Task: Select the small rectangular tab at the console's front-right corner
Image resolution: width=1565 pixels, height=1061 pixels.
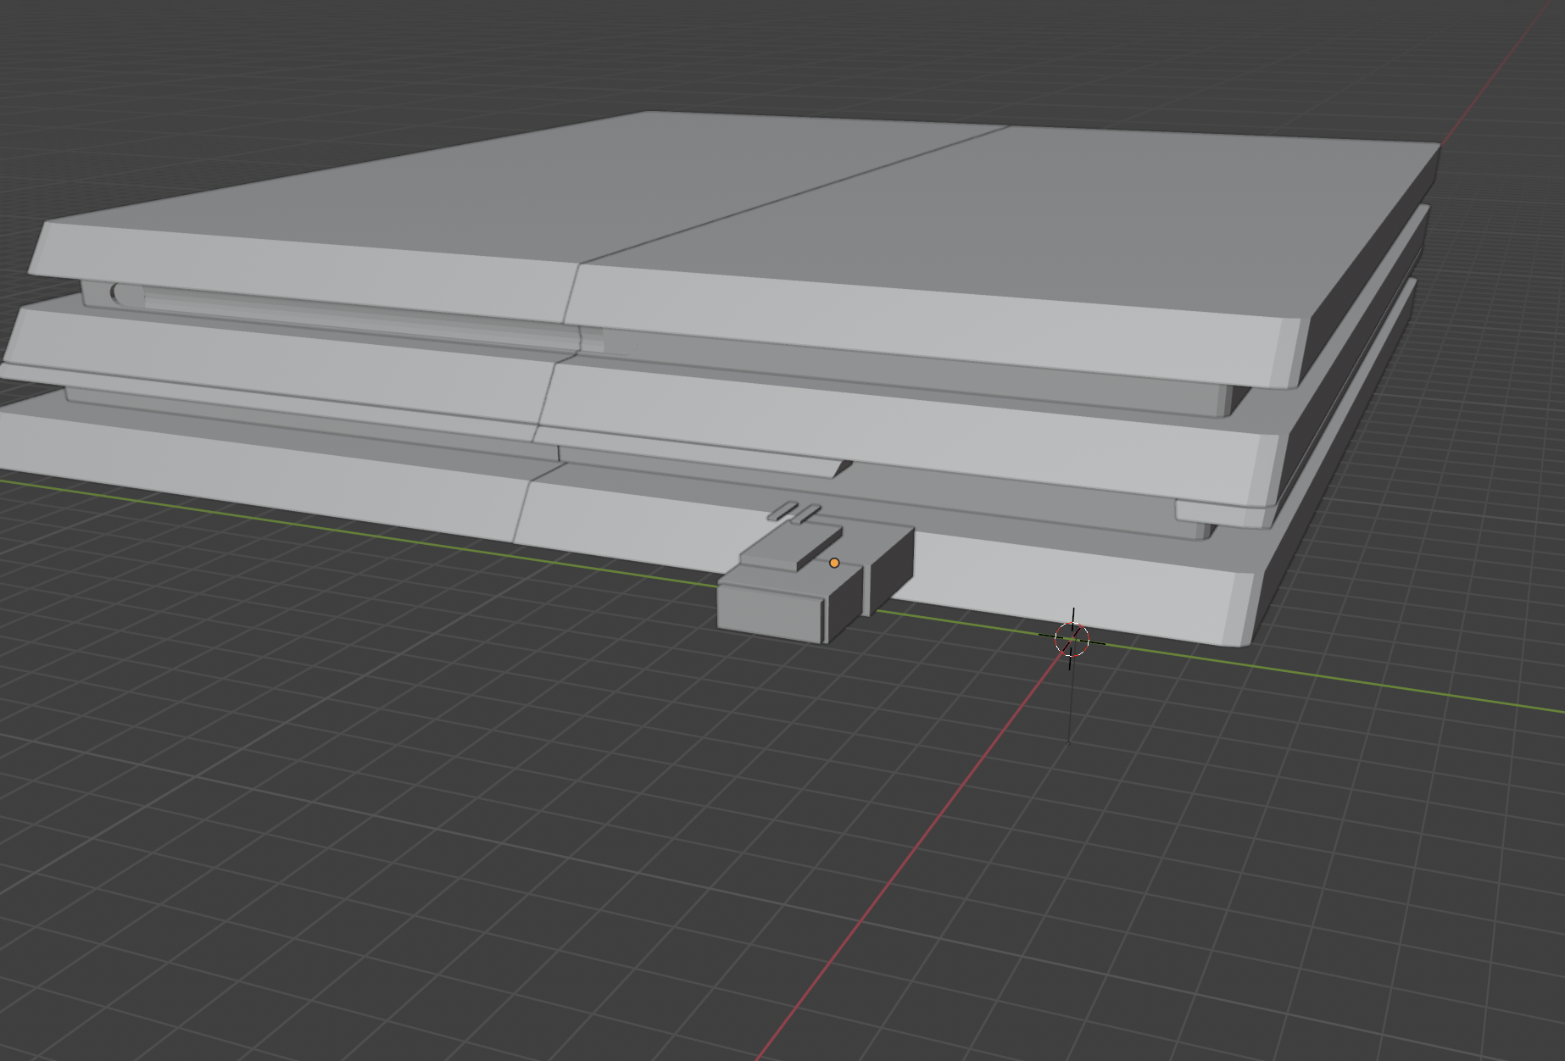Action: click(x=1219, y=512)
